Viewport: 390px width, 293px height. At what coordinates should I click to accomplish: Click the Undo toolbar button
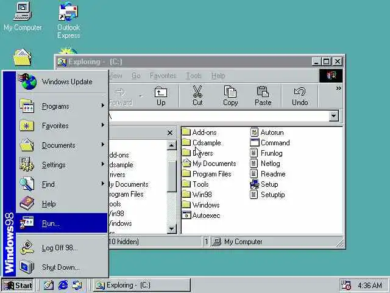pos(300,96)
